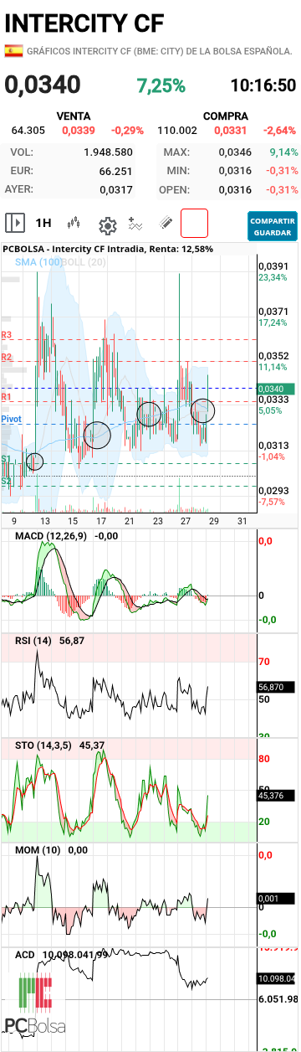Add an indicator with the indicators icon
Image resolution: width=301 pixels, height=1052 pixels.
[x=136, y=224]
